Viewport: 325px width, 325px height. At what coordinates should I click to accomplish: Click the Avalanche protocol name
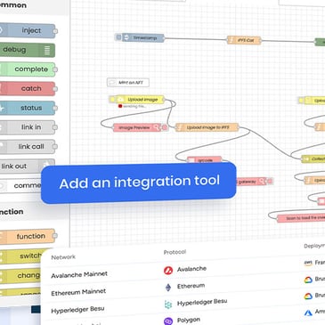(191, 269)
